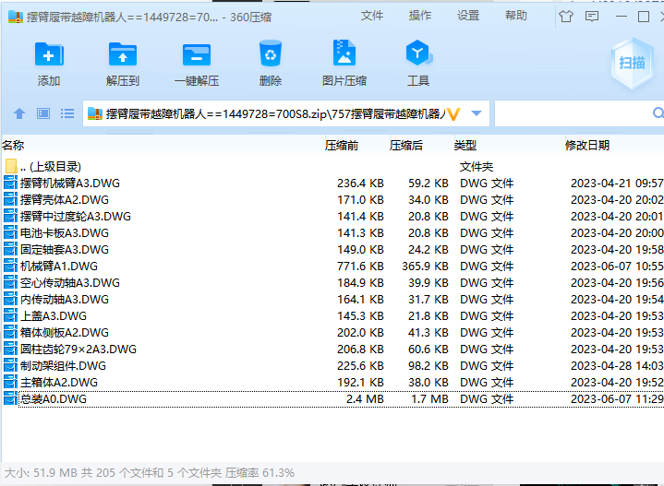This screenshot has height=486, width=664.
Task: Sort by the 修改日期 column header
Action: (587, 146)
